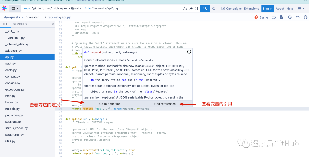Open Campaigns from the navbar

point(231,9)
